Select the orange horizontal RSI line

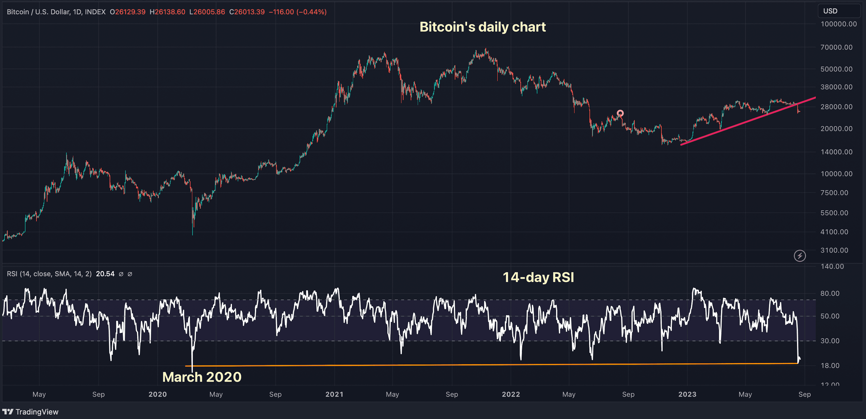pyautogui.click(x=491, y=365)
